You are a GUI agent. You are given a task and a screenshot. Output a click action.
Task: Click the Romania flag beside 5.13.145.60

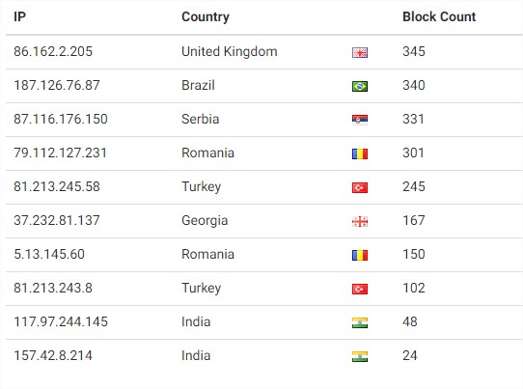(360, 255)
